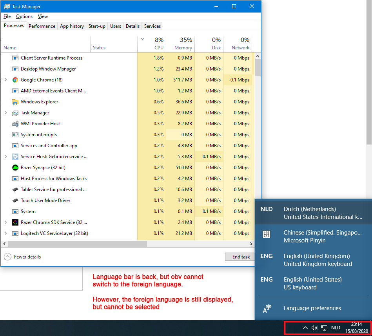
Task: Expand the Google Chrome (18) process group
Action: (x=6, y=80)
